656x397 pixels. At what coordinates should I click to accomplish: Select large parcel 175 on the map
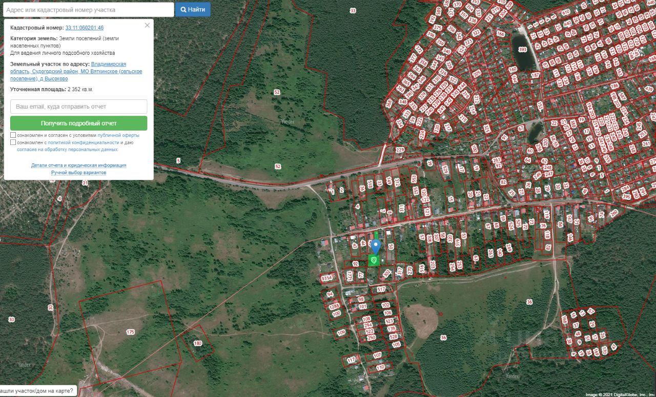tap(130, 332)
